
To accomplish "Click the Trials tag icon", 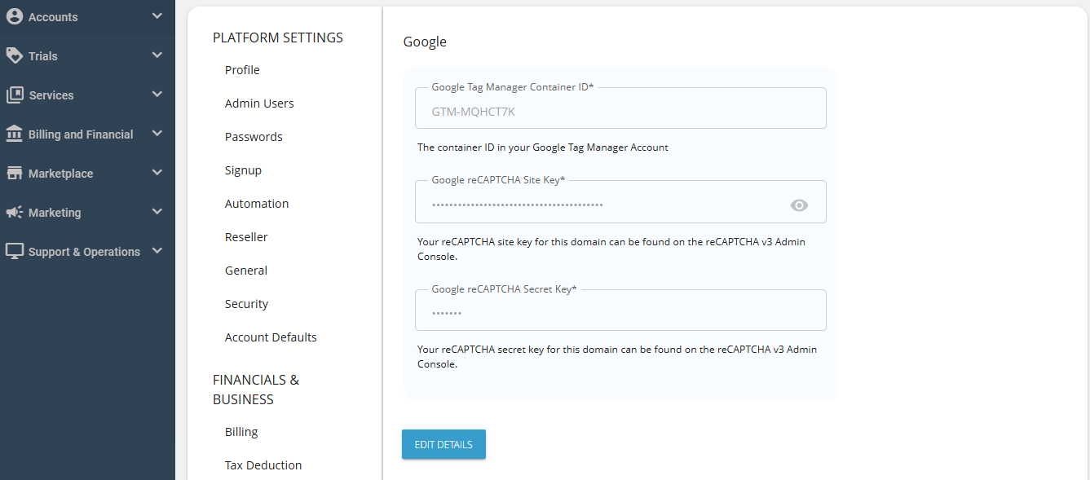I will tap(14, 55).
